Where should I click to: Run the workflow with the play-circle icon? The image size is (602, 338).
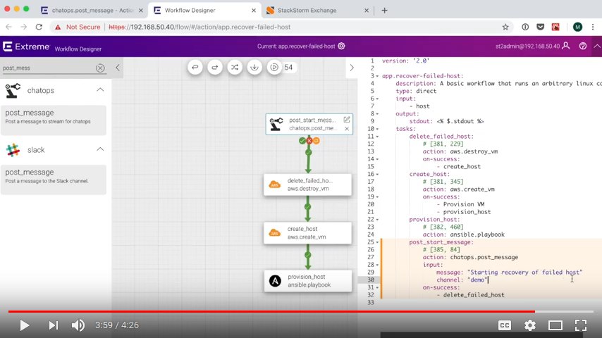click(274, 67)
